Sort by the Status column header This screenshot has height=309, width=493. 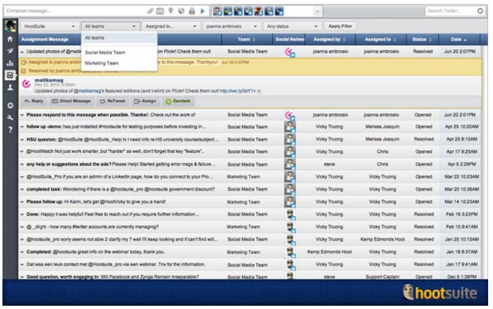point(422,39)
